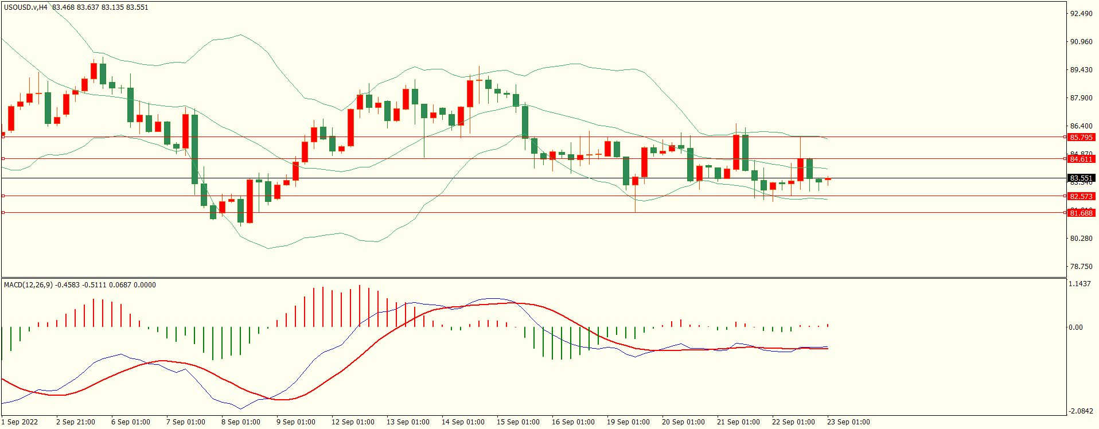Click the 86.400 price axis value

[1082, 126]
